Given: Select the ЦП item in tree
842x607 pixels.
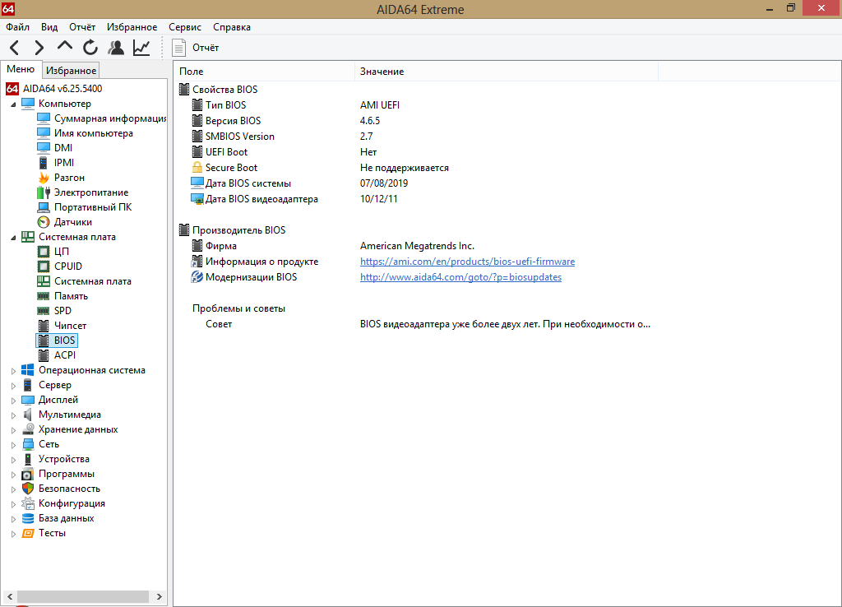Looking at the screenshot, I should [x=53, y=252].
